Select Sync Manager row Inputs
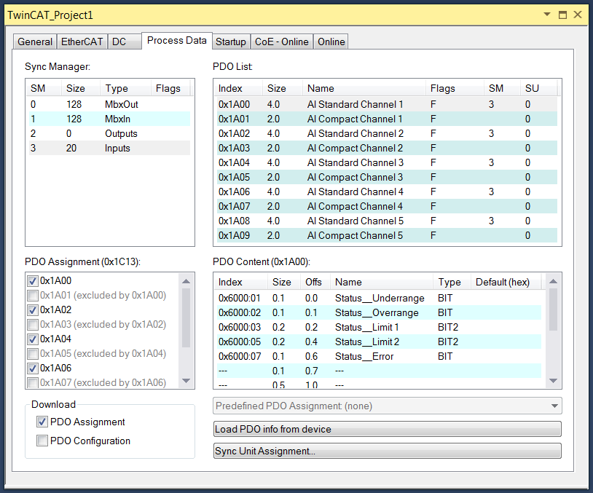593x493 pixels. 109,149
